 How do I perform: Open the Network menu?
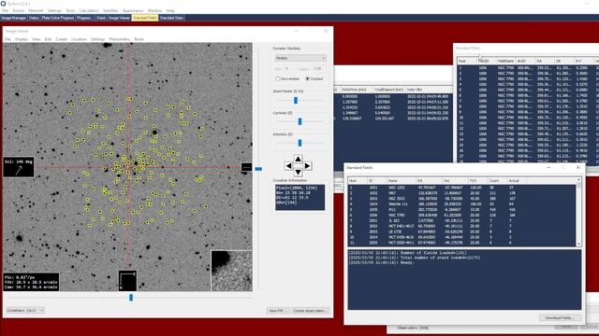tap(36, 10)
